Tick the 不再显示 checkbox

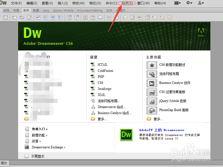[x=27, y=156]
